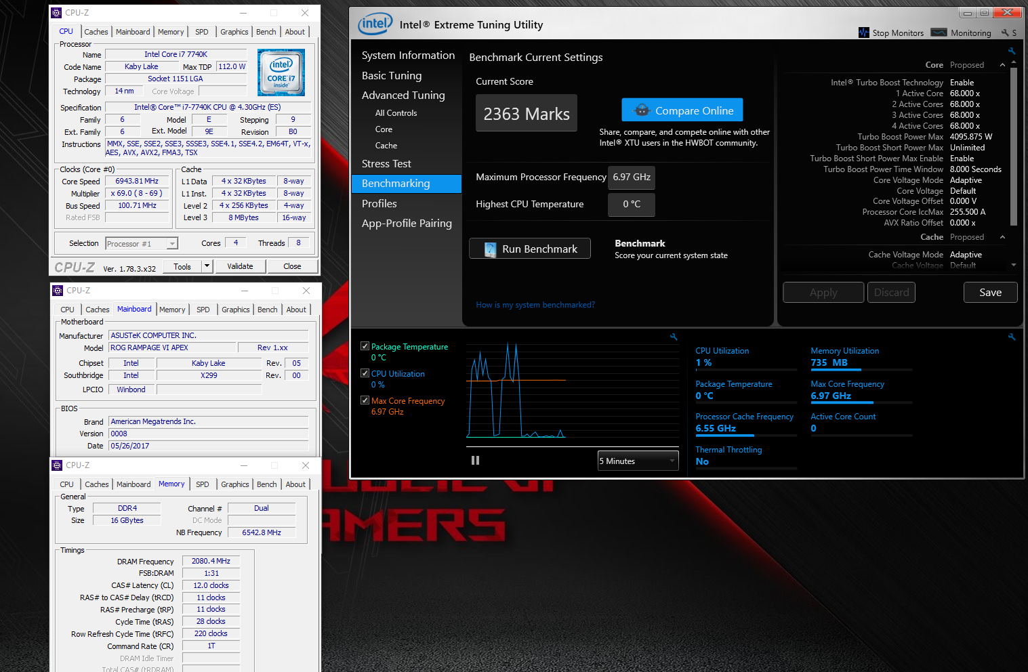Click Memory Utilization 735 MB readout
Viewport: 1028px width, 672px height.
tap(829, 362)
